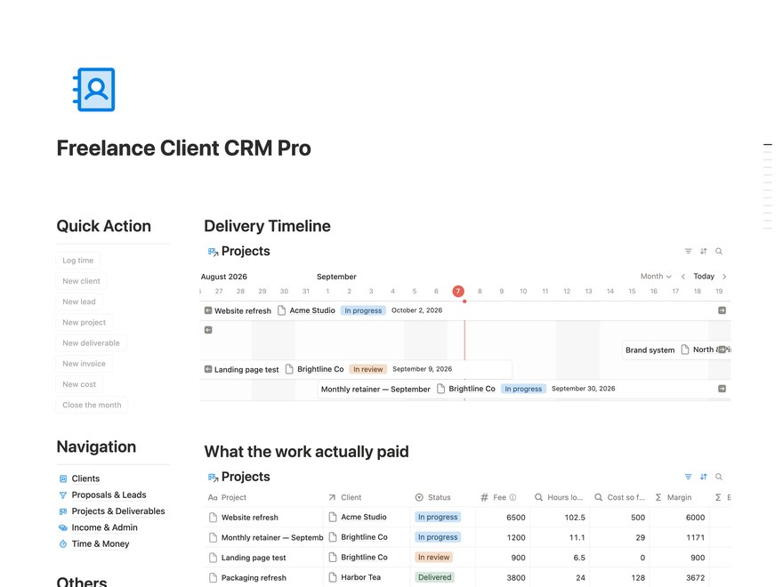Open the Projects & Deliverables link
783x587 pixels.
tap(117, 511)
